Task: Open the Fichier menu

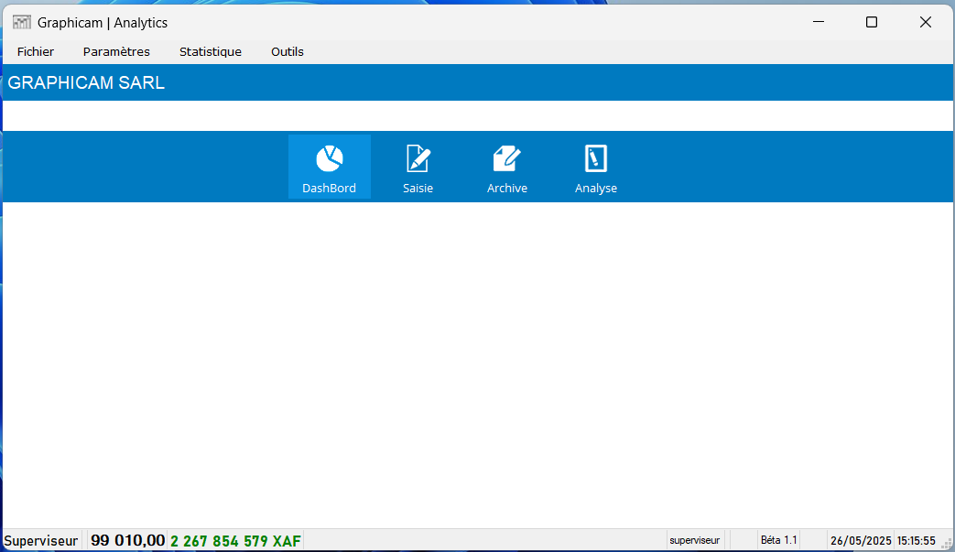Action: coord(36,52)
